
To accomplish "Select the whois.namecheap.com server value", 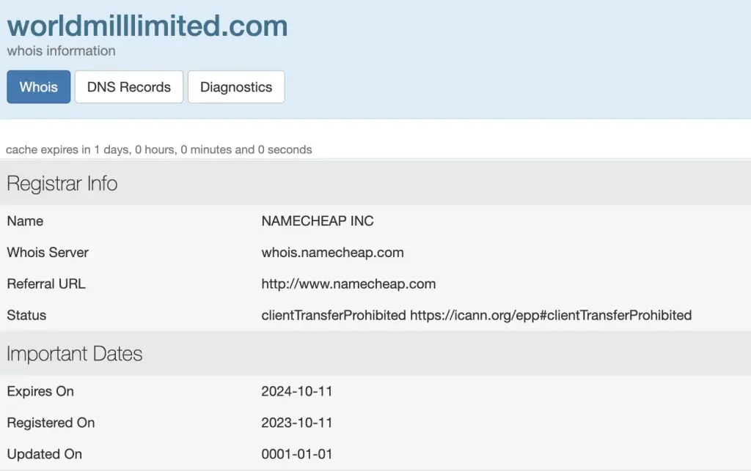I will (332, 253).
